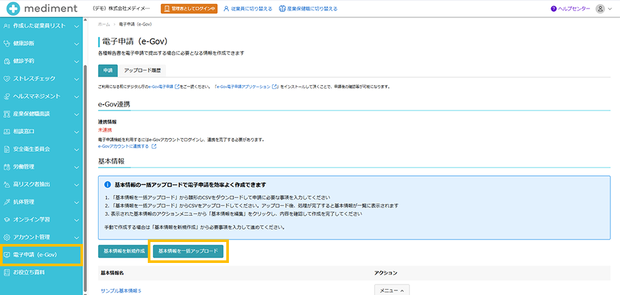Click the icon before 産業保健職に切り替える
Viewport: 620px width, 295px height.
coord(282,9)
